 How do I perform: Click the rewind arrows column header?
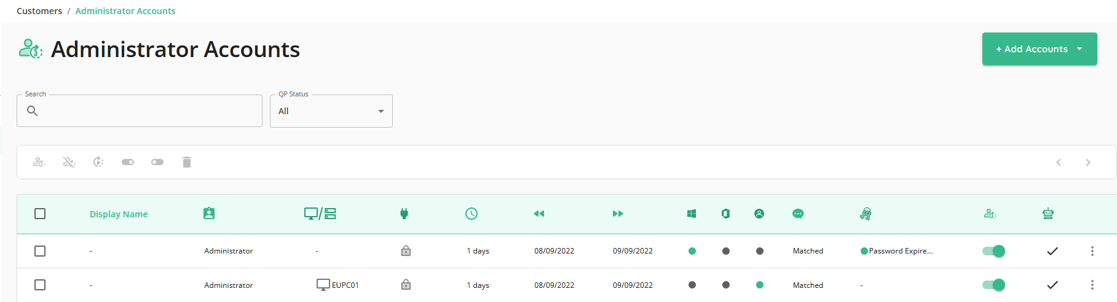[539, 214]
